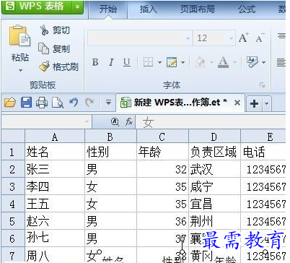Click the Paste clipboard icon
Viewport: 290px width, 263px height.
(19, 35)
